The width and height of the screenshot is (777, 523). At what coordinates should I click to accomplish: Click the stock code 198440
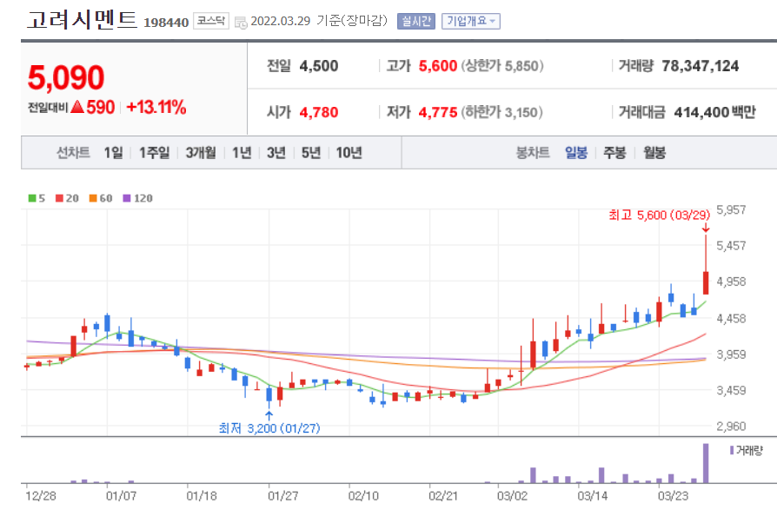tap(166, 23)
